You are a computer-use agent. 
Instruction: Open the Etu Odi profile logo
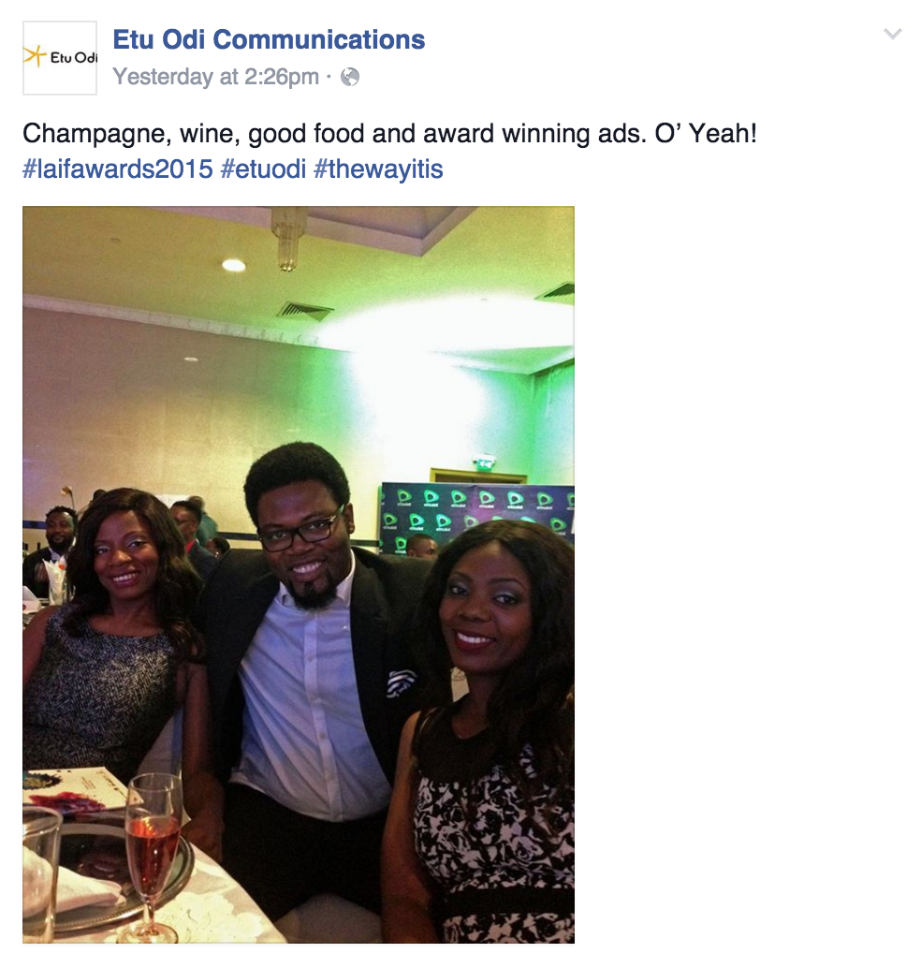click(60, 58)
